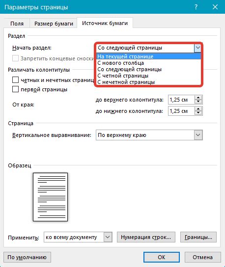Select the Источник бумаги tab
This screenshot has height=267, width=225.
(105, 23)
